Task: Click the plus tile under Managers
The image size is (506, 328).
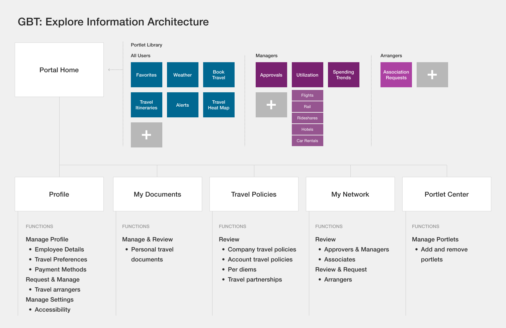Action: coord(271,105)
